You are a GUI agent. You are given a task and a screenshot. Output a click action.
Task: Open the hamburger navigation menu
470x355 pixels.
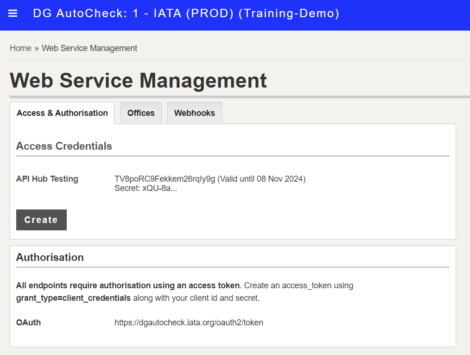13,13
